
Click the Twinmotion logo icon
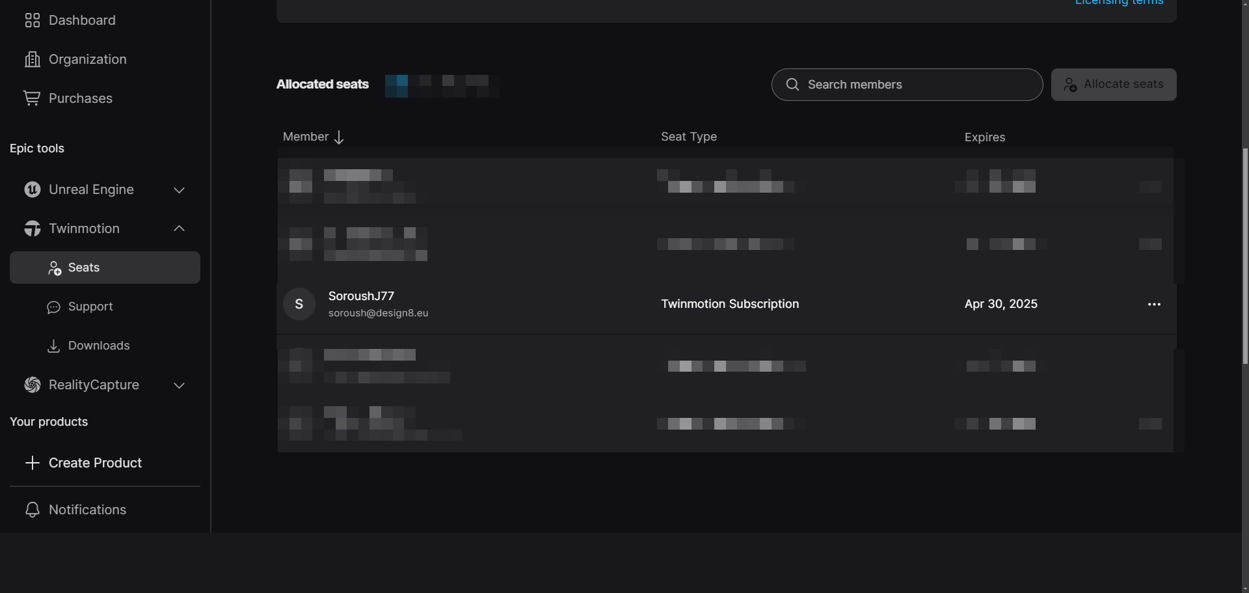click(33, 228)
